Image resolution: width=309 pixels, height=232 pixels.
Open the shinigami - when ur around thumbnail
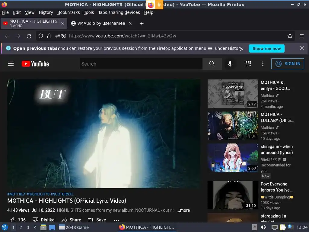233,158
